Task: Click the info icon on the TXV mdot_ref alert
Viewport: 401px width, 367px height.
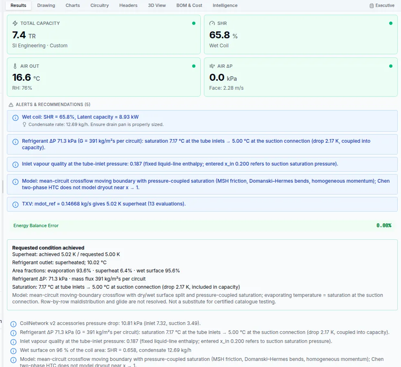Action: 15,205
